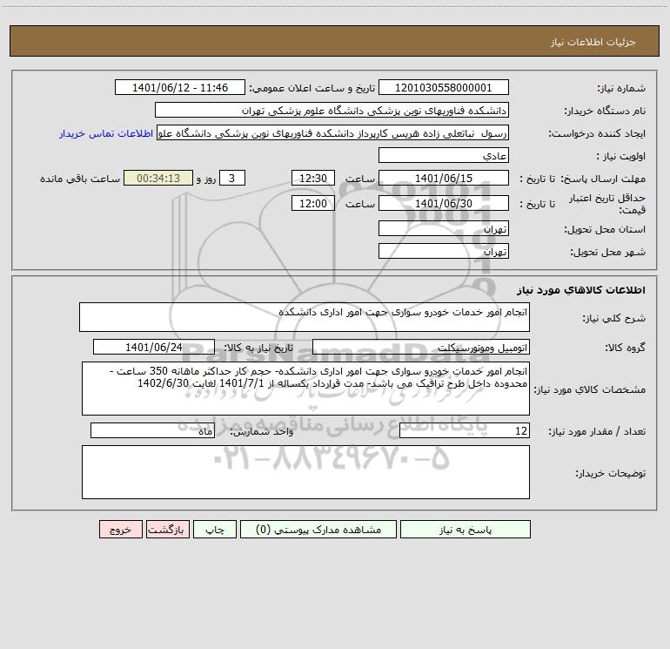Click the نام دستگاه خریدار field
The image size is (670, 649).
(x=332, y=110)
